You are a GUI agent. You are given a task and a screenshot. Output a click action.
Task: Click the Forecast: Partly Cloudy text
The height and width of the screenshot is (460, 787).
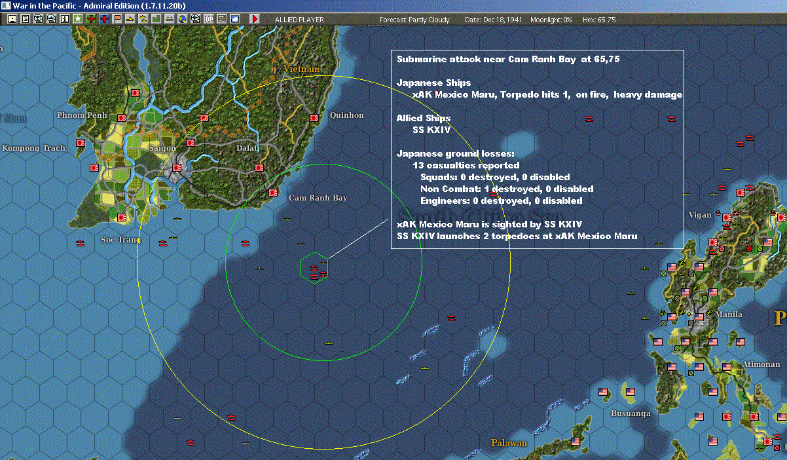[x=415, y=20]
